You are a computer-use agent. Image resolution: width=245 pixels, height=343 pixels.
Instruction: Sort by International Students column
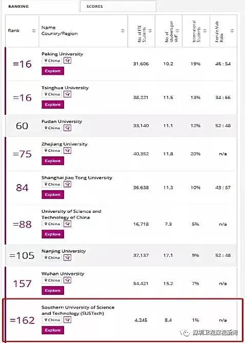click(x=205, y=31)
